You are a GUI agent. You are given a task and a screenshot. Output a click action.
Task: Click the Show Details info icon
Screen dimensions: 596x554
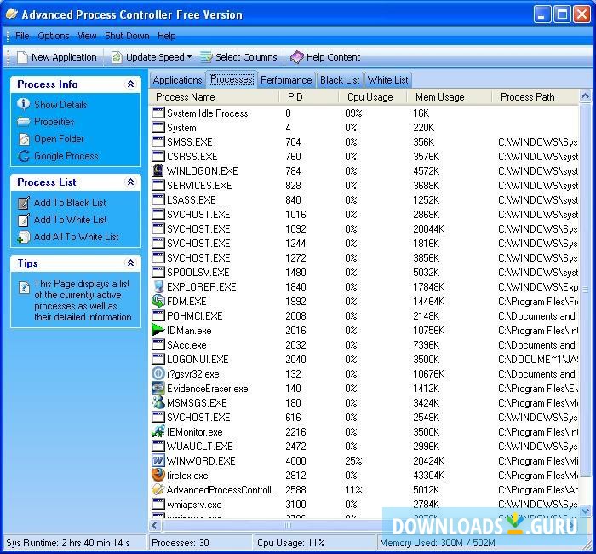click(x=24, y=104)
